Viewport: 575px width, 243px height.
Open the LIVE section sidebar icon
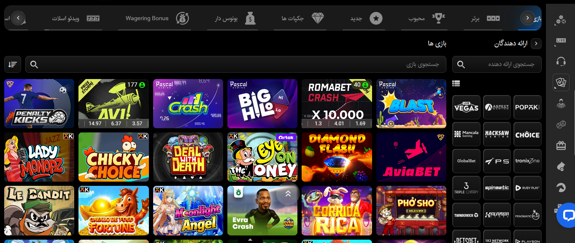pyautogui.click(x=561, y=40)
